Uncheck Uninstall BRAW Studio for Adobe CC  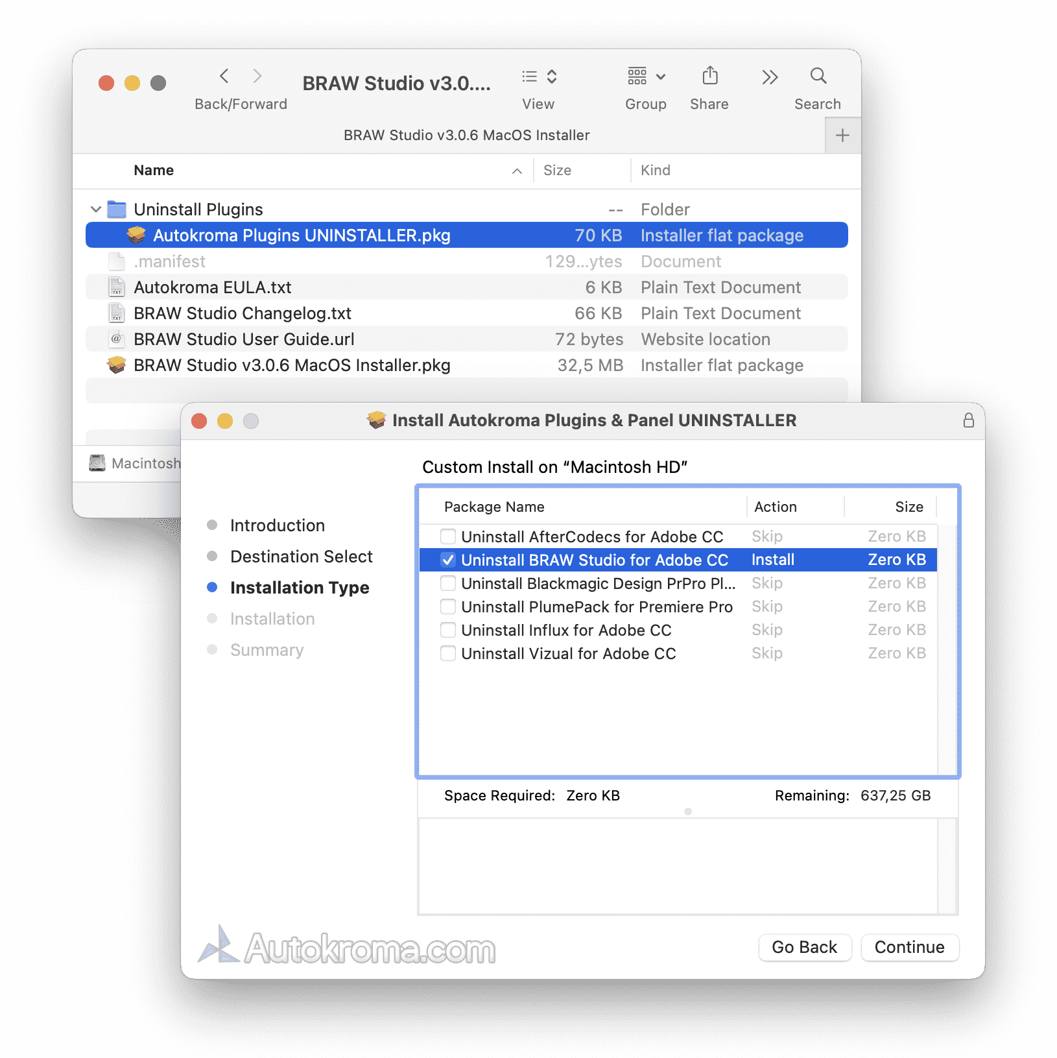tap(448, 560)
